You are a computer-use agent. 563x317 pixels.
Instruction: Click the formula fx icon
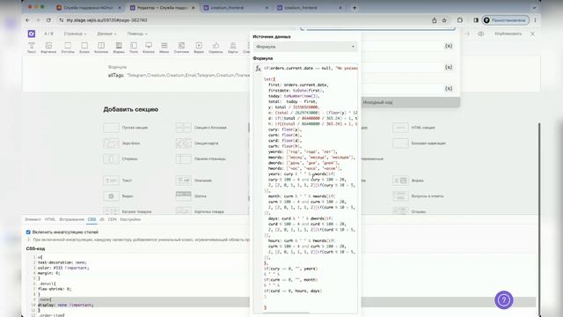coord(258,69)
